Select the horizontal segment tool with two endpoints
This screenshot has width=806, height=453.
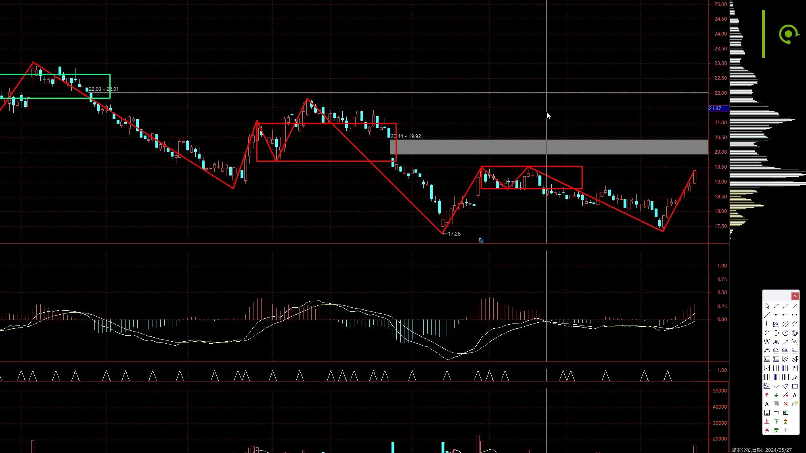point(795,315)
